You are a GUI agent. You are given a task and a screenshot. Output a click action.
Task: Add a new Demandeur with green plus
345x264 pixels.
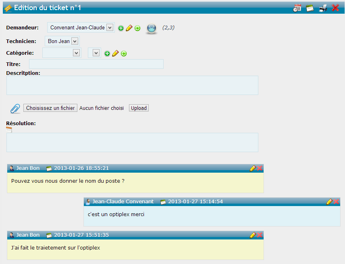[x=121, y=28]
